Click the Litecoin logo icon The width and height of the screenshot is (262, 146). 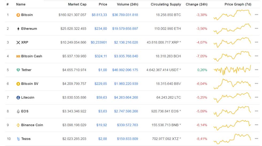[18, 97]
